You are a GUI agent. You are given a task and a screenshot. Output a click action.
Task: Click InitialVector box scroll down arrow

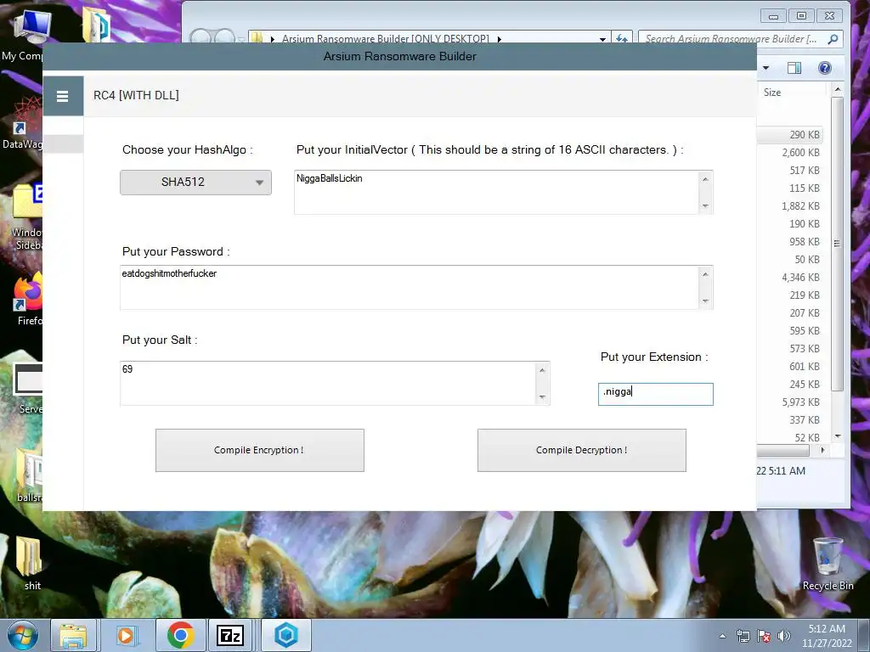(x=705, y=205)
